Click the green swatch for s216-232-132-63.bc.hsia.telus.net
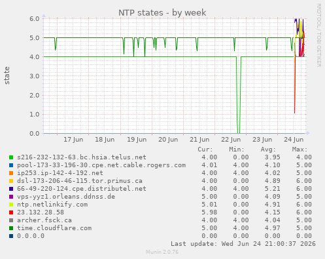 tap(11, 157)
